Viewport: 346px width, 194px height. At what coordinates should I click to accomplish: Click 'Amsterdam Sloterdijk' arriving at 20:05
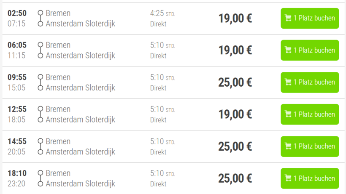[80, 151]
